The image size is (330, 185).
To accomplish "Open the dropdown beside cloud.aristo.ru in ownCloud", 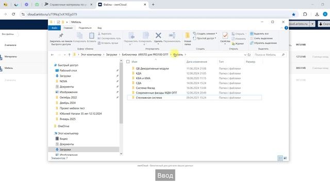I will [x=312, y=24].
